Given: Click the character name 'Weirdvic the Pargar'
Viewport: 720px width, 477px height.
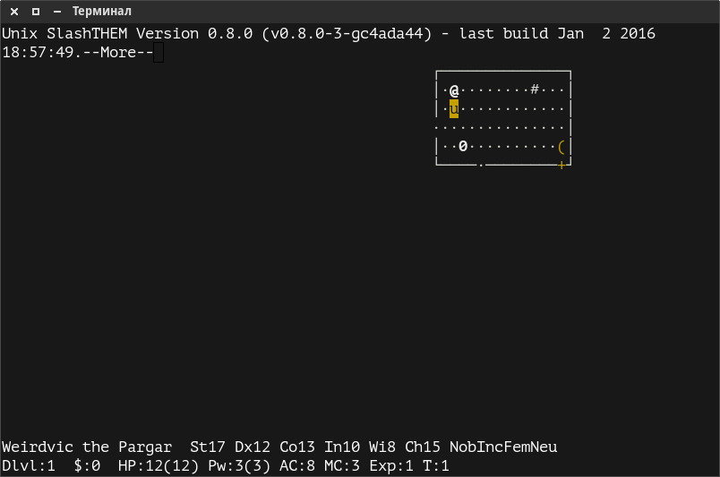Looking at the screenshot, I should [x=86, y=447].
